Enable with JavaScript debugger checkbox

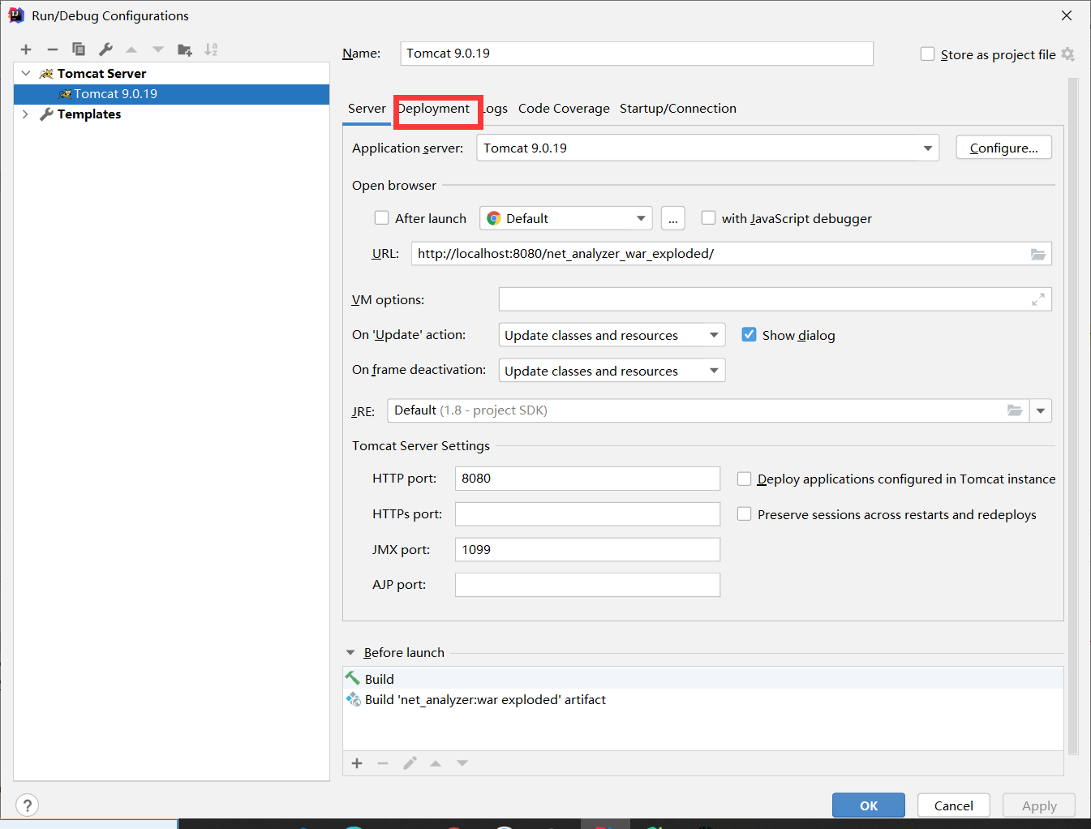pos(708,217)
